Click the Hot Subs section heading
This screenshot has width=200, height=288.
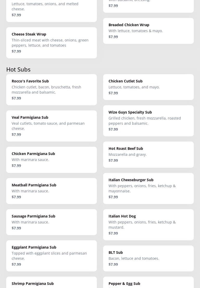(18, 69)
